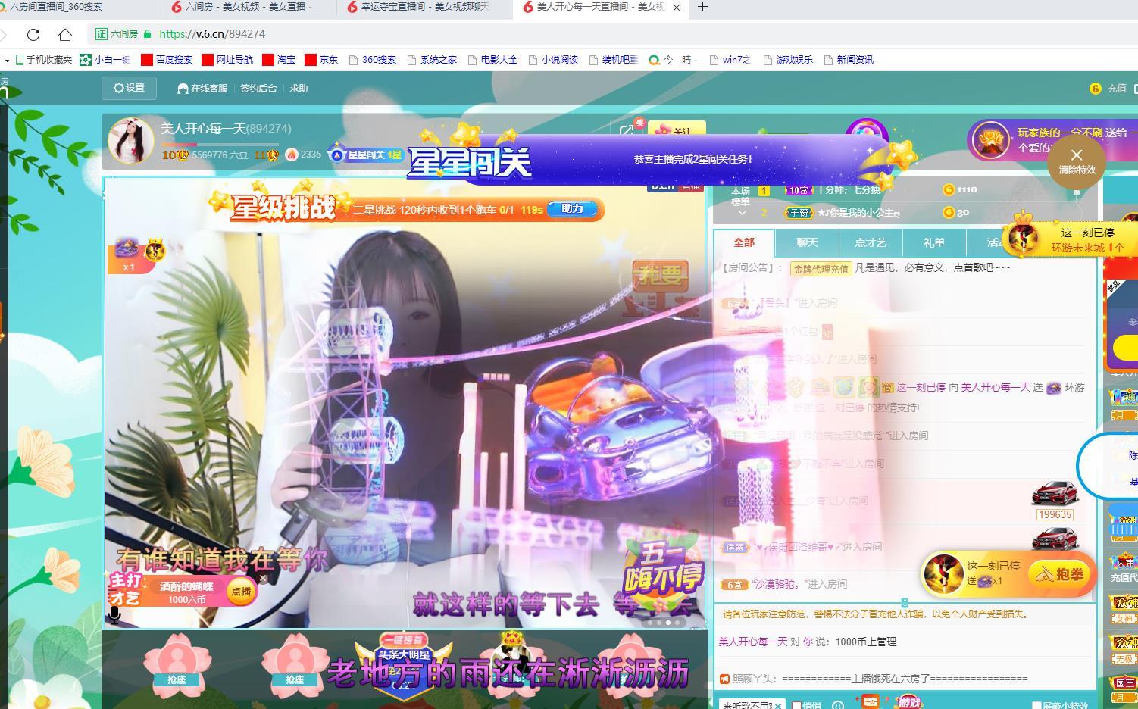
Task: Expand the 本场榜单 ranking chevron
Action: click(742, 214)
